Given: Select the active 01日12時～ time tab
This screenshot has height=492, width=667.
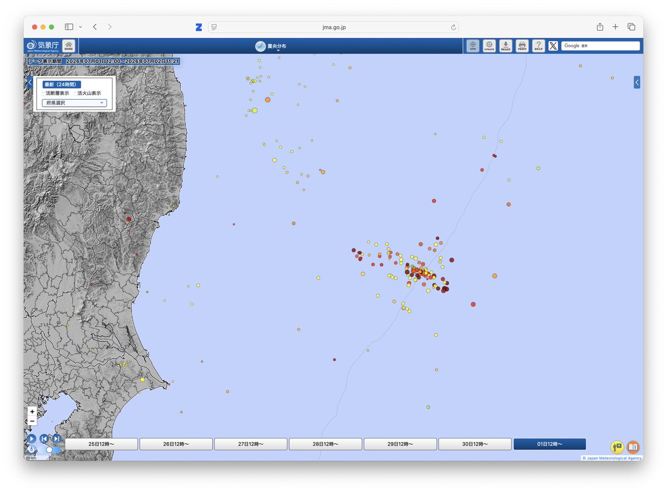Looking at the screenshot, I should (550, 444).
